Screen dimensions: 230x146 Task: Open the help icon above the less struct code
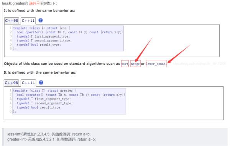pyautogui.click(x=41, y=20)
